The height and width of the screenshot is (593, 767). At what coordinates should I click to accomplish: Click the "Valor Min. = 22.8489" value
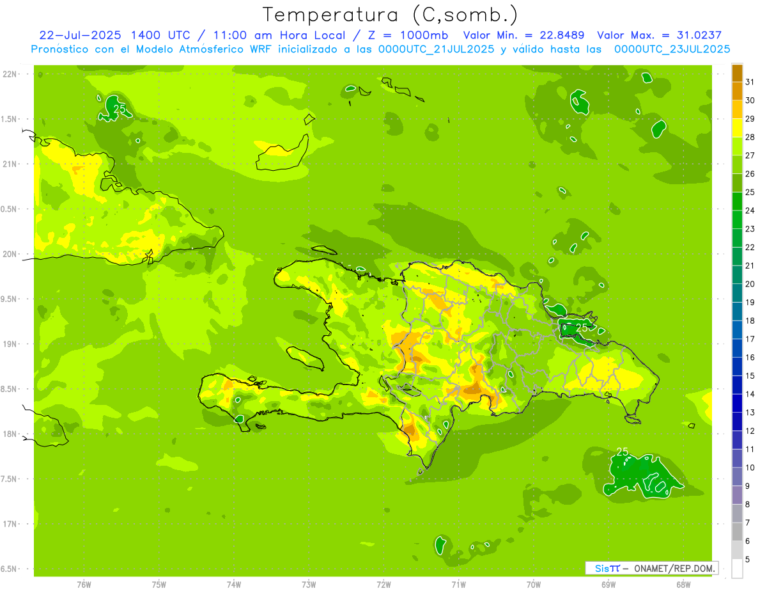pyautogui.click(x=523, y=35)
